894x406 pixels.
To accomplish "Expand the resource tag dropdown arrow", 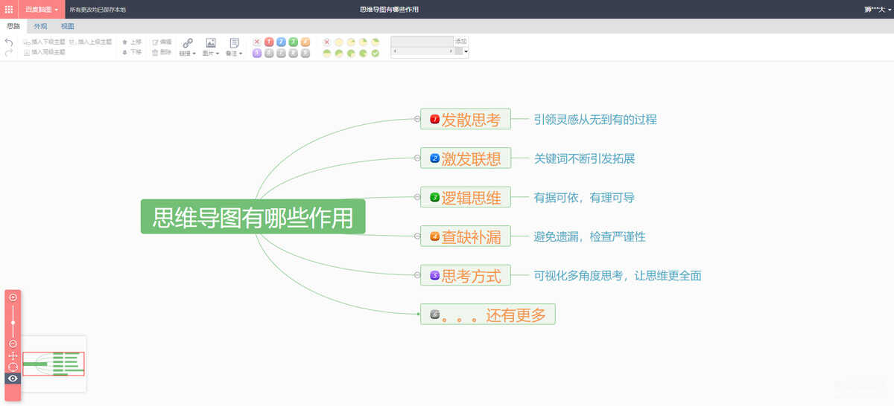I will 466,52.
